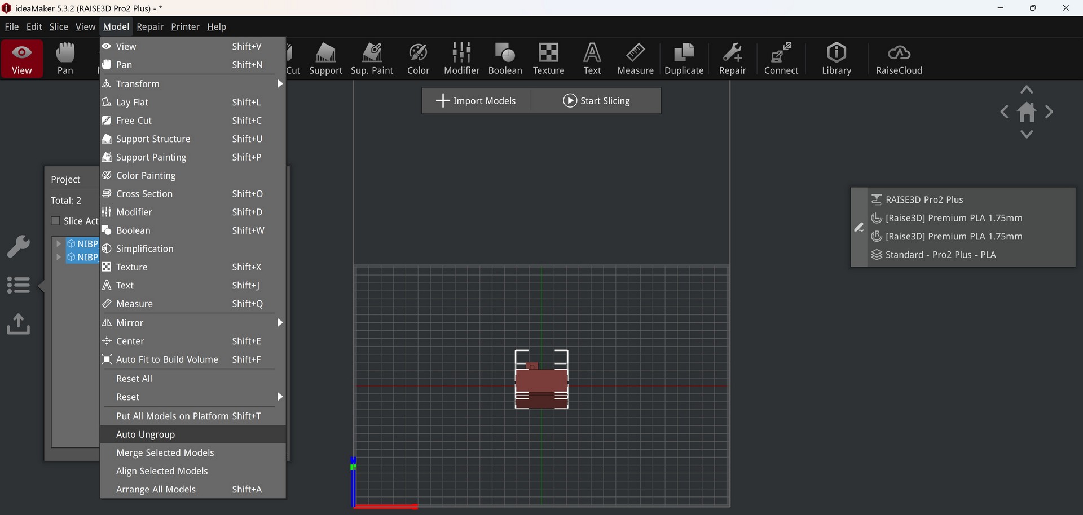Rotate view up with top arrow
1083x515 pixels.
point(1027,90)
